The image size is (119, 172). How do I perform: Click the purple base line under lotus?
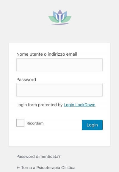59,24
